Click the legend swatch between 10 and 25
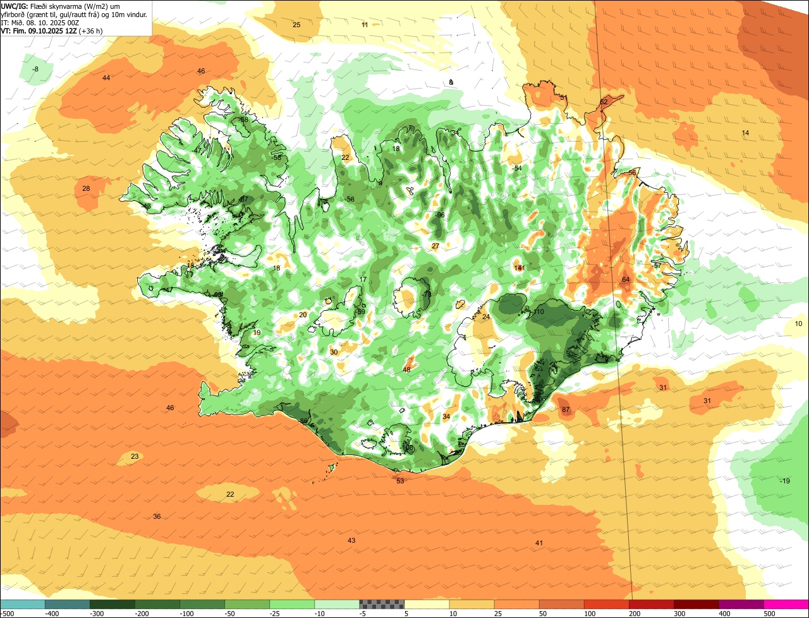Viewport: 809px width, 618px height. click(471, 604)
